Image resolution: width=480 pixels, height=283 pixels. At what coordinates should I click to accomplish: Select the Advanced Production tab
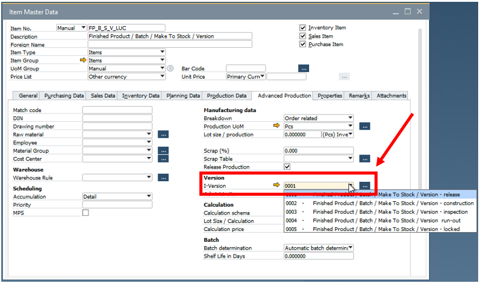(x=284, y=96)
